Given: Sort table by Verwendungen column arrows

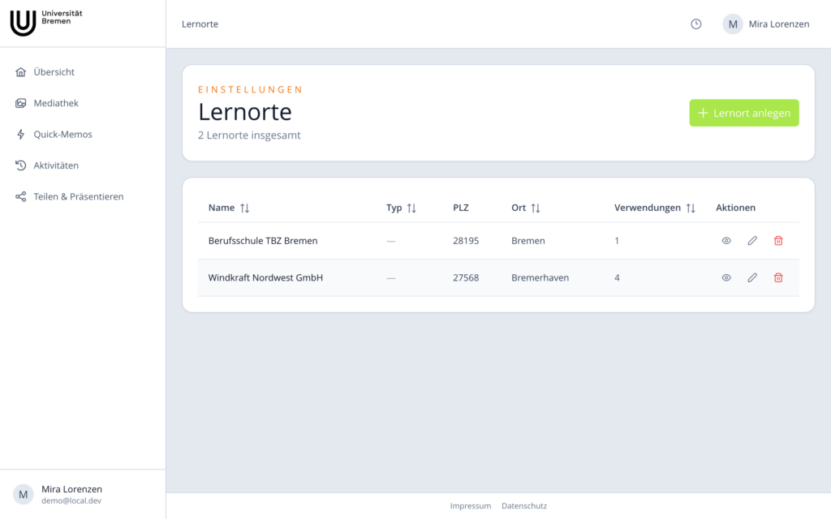Looking at the screenshot, I should pos(690,208).
